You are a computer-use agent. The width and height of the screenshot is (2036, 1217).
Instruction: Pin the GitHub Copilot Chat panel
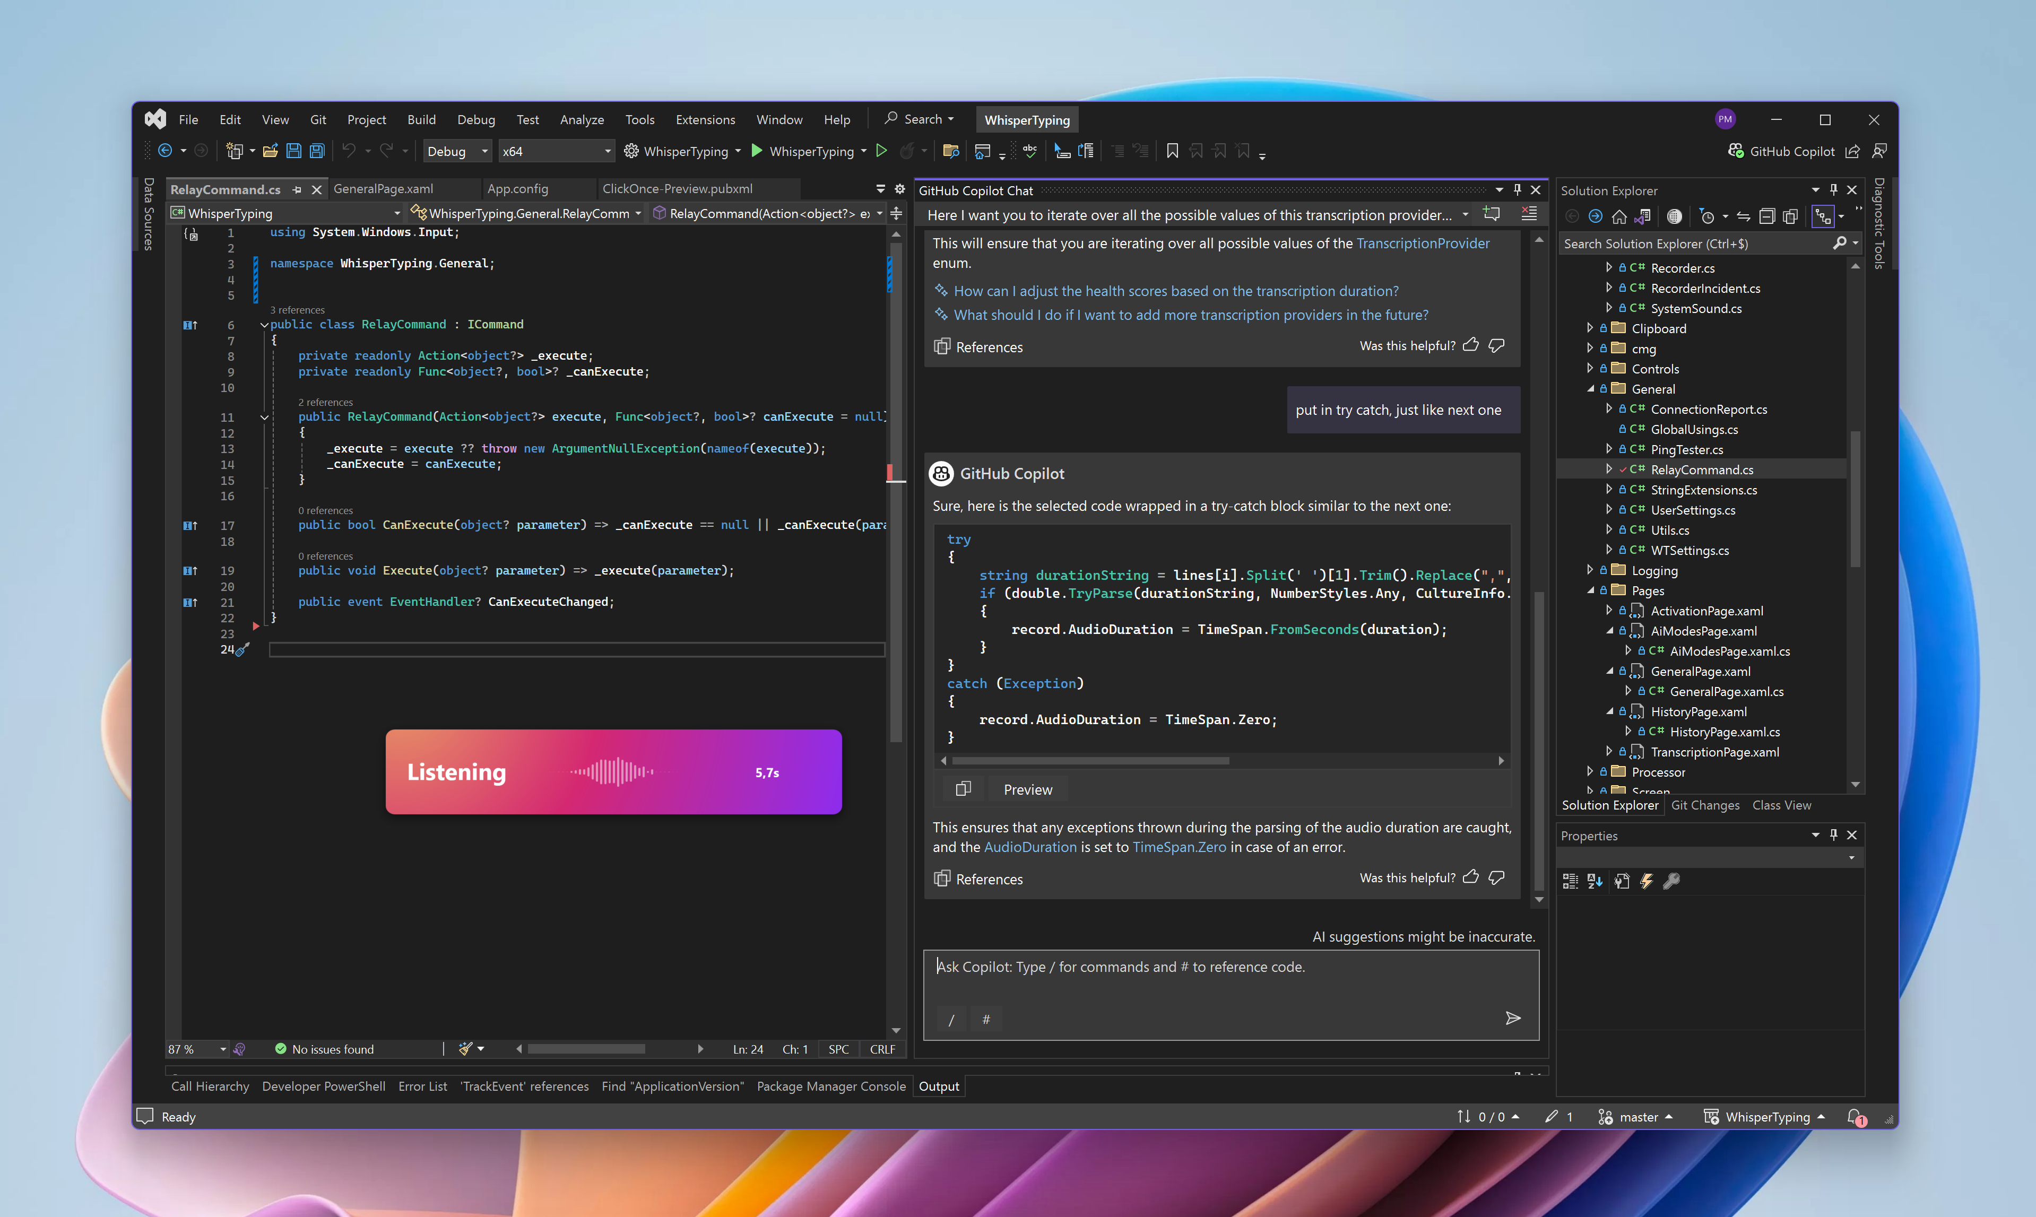click(1517, 189)
